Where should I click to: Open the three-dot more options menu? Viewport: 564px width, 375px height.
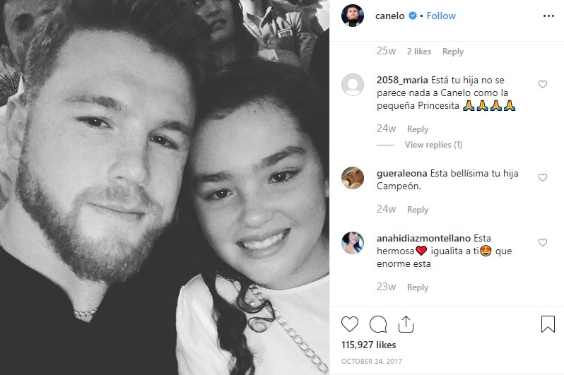548,16
